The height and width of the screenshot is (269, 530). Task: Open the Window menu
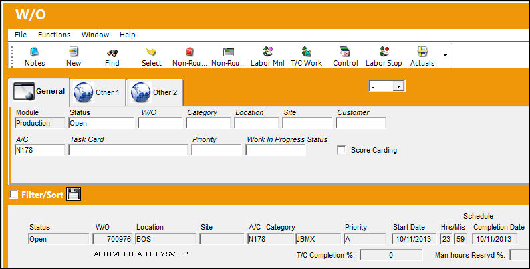pyautogui.click(x=95, y=35)
